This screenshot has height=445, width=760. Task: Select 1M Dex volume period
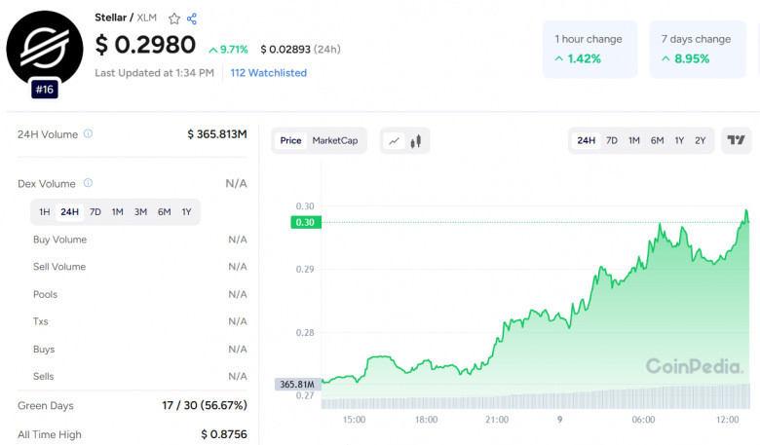click(117, 212)
